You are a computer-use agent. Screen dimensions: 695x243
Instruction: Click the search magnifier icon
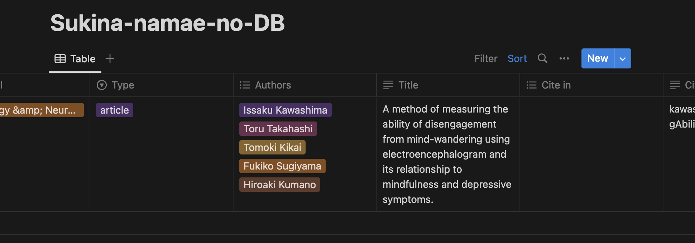[x=542, y=58]
